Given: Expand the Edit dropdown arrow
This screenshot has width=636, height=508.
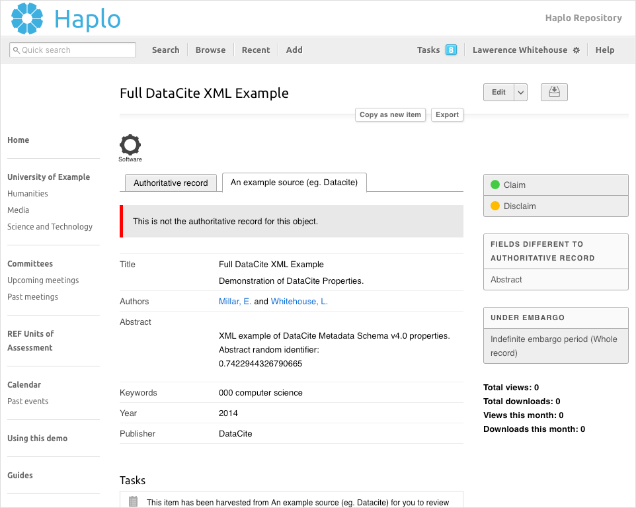Looking at the screenshot, I should tap(521, 93).
